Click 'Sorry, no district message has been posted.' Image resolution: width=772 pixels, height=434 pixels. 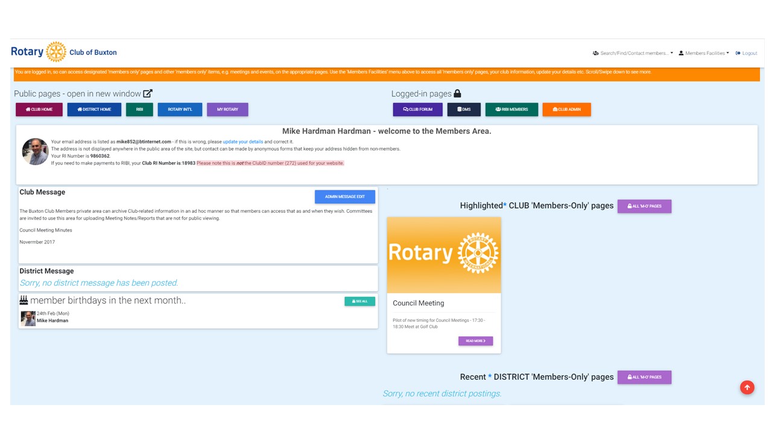[x=99, y=283]
